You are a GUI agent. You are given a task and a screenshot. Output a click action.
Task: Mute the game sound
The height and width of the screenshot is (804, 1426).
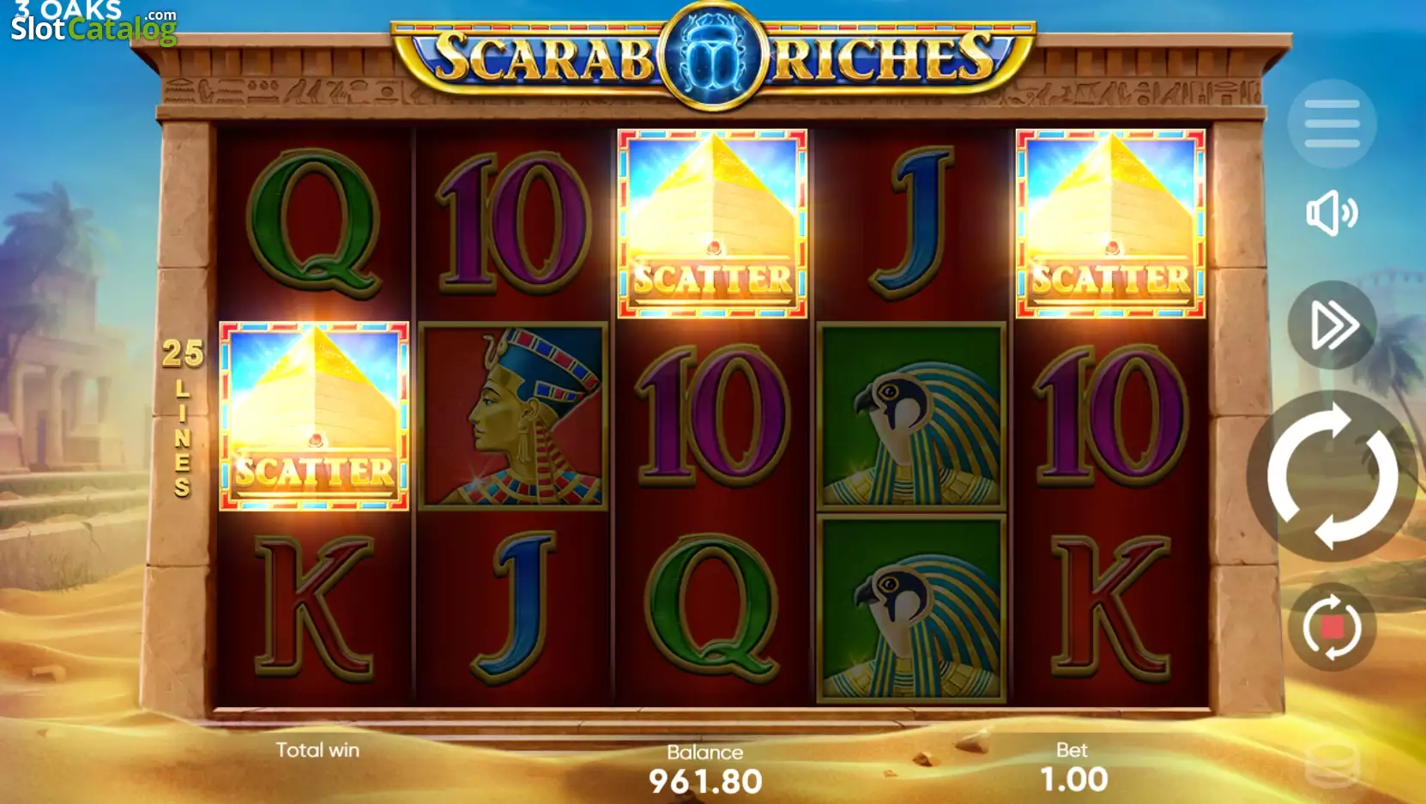coord(1332,213)
